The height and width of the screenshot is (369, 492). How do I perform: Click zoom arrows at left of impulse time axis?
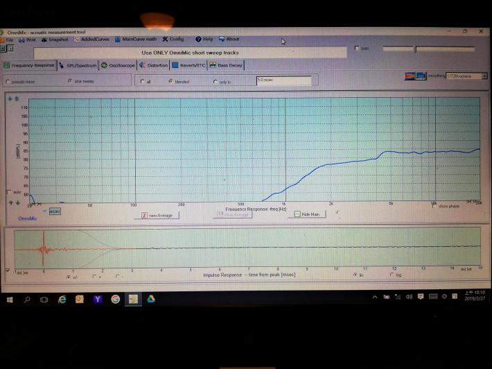coord(22,273)
